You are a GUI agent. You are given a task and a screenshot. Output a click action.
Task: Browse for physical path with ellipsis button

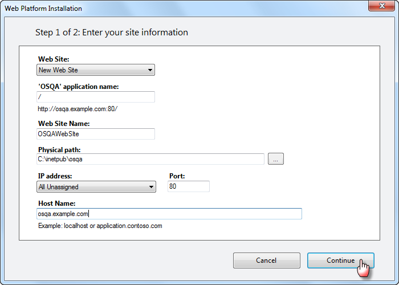(x=276, y=159)
